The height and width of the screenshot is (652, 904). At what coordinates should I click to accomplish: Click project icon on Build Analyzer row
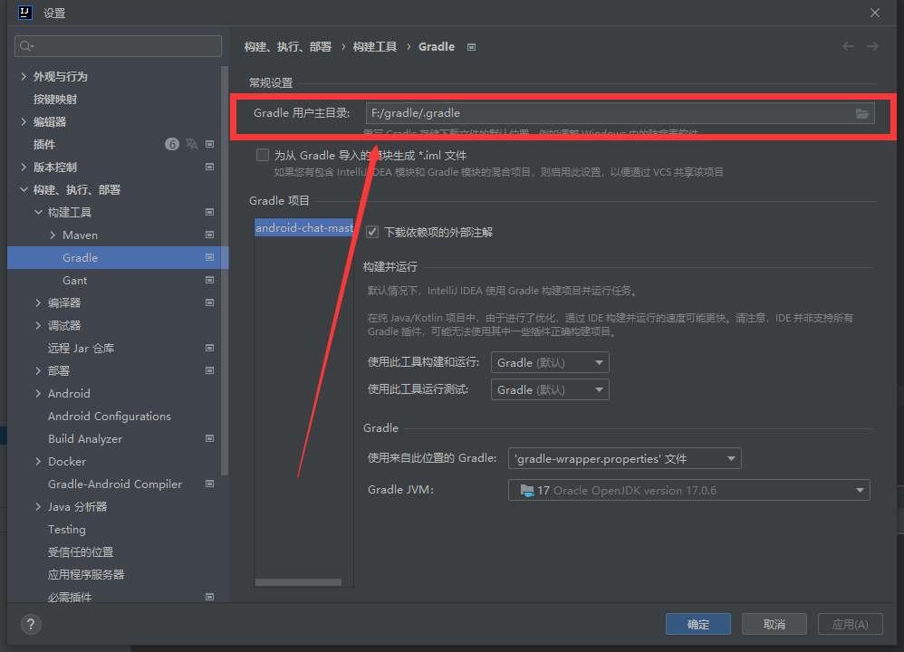[x=210, y=438]
